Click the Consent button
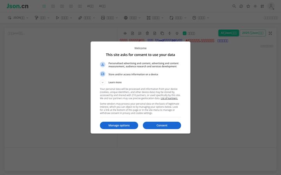 pyautogui.click(x=162, y=125)
